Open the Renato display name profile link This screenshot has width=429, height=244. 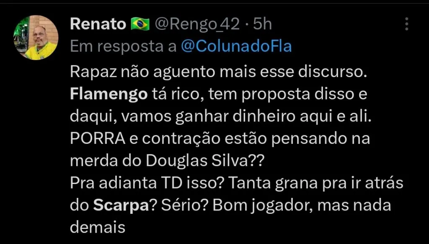point(98,24)
